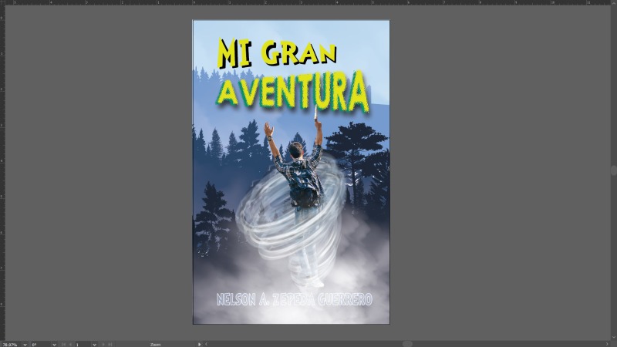Click the horizontal scrollbar right arrow
This screenshot has height=347, width=617.
(609, 344)
